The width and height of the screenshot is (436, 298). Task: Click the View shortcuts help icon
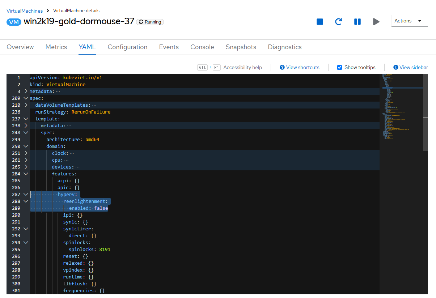click(282, 67)
